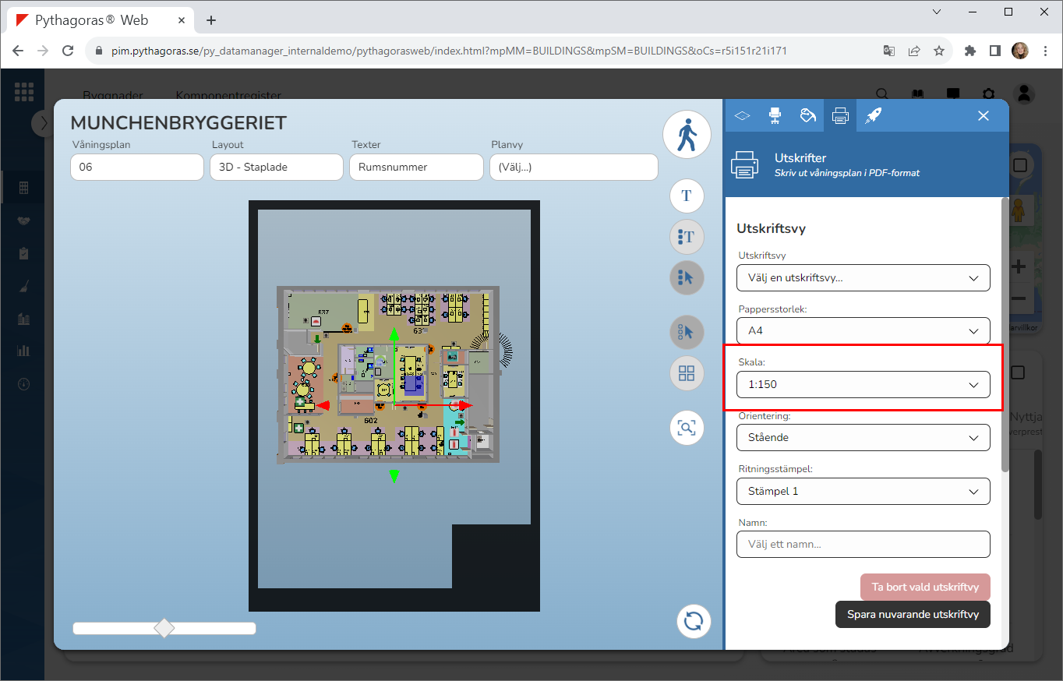Toggle the text tool button
1063x681 pixels.
pyautogui.click(x=687, y=196)
